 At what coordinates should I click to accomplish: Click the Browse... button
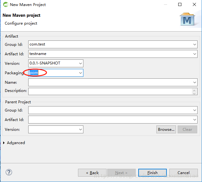166,129
